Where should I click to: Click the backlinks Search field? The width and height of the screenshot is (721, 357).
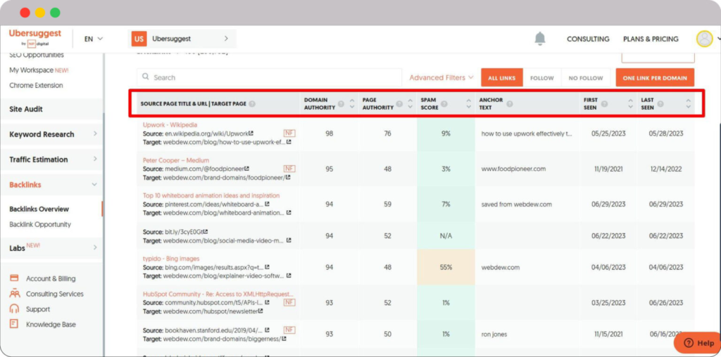[x=270, y=77]
